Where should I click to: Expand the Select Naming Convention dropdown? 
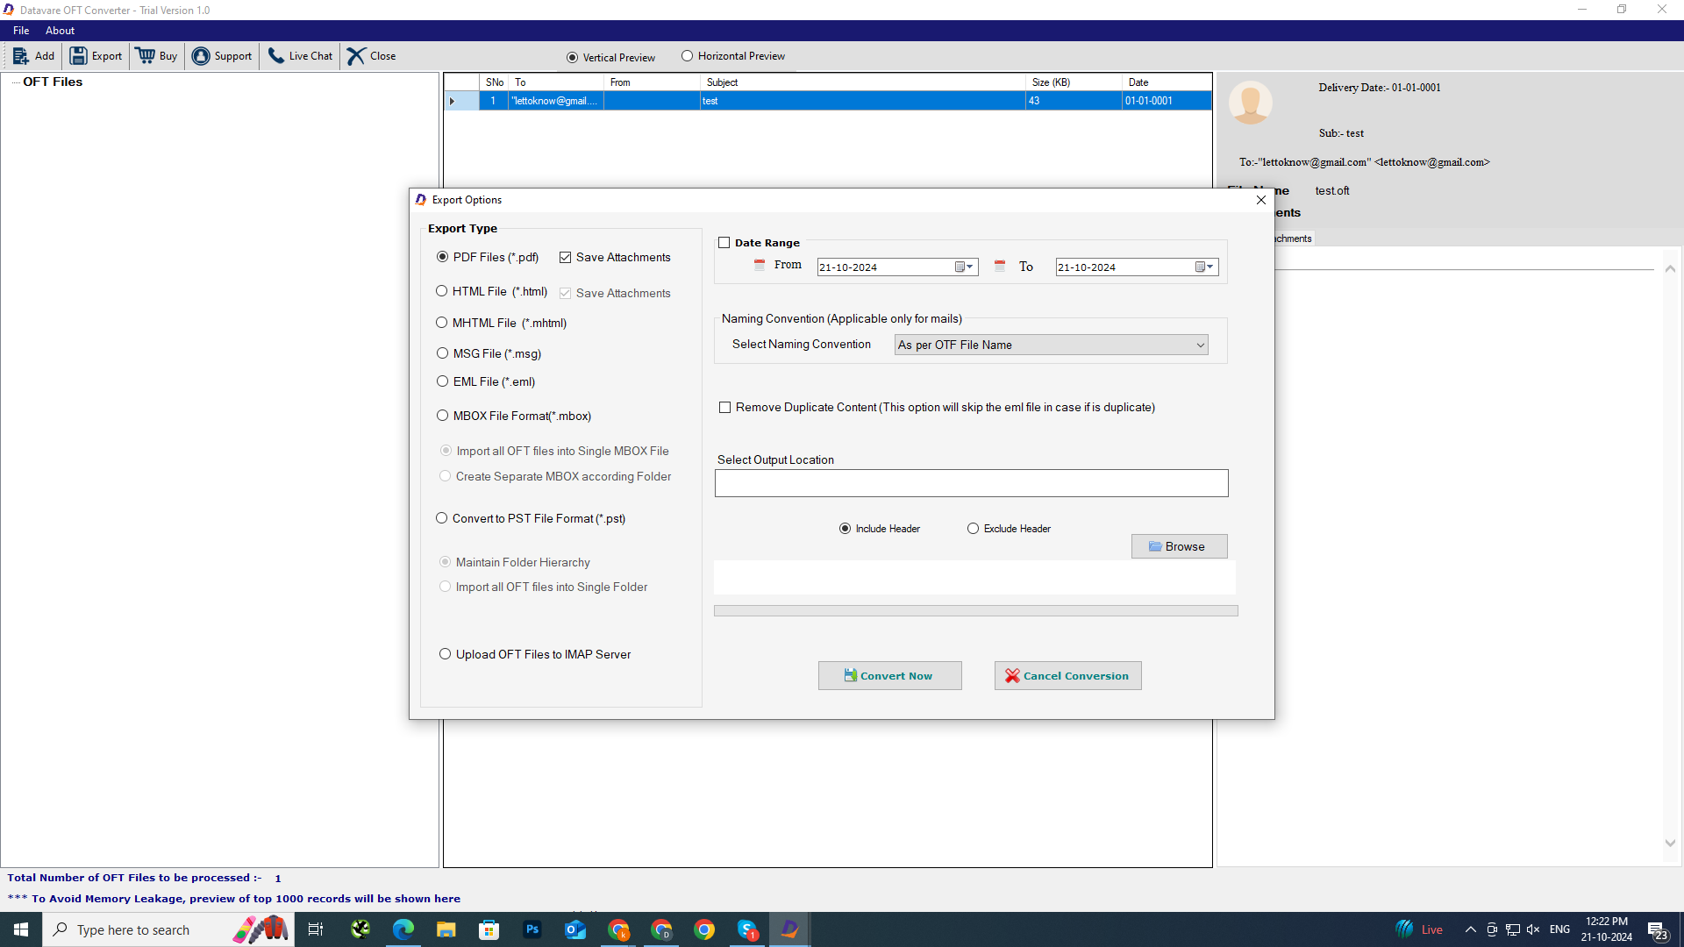click(x=1200, y=345)
